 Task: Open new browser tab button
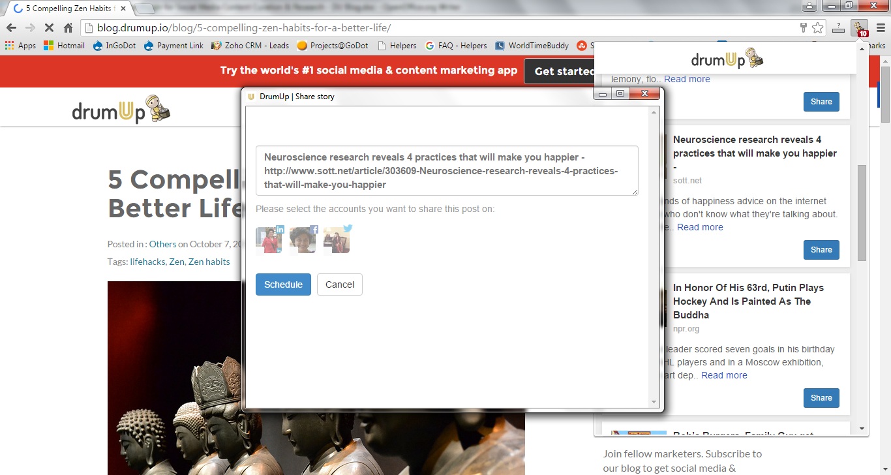tap(145, 9)
